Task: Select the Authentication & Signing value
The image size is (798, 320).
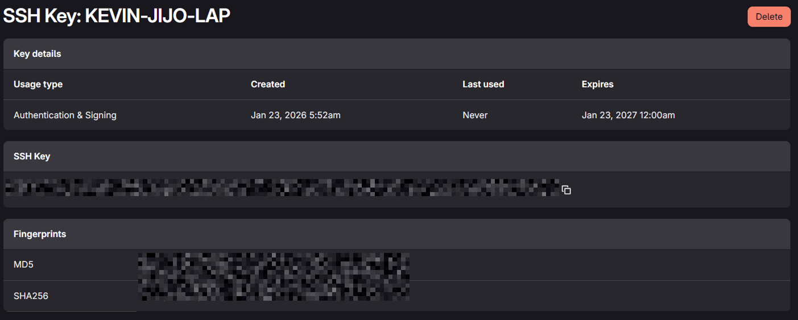Action: [x=65, y=115]
